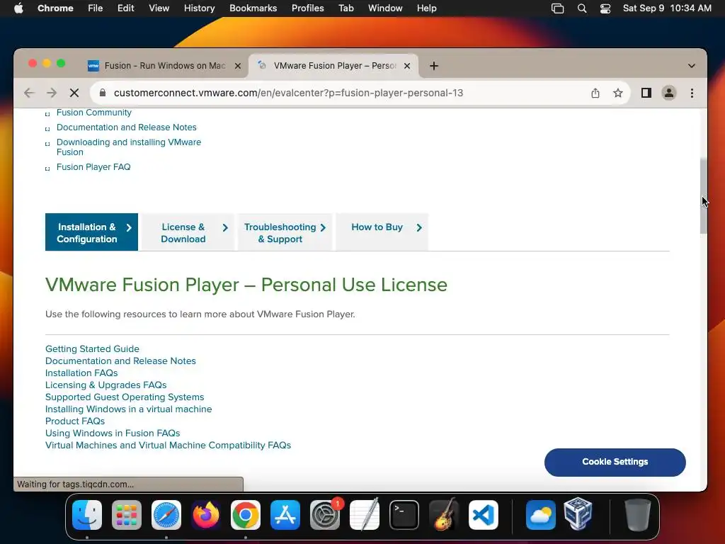Launch Firefox from the Dock
Screen dimensions: 725x544
[x=206, y=515]
